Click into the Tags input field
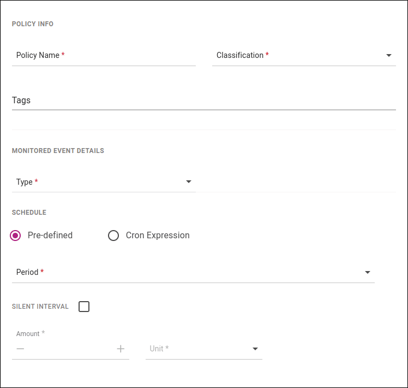Screen dimensions: 408x388 pos(203,101)
